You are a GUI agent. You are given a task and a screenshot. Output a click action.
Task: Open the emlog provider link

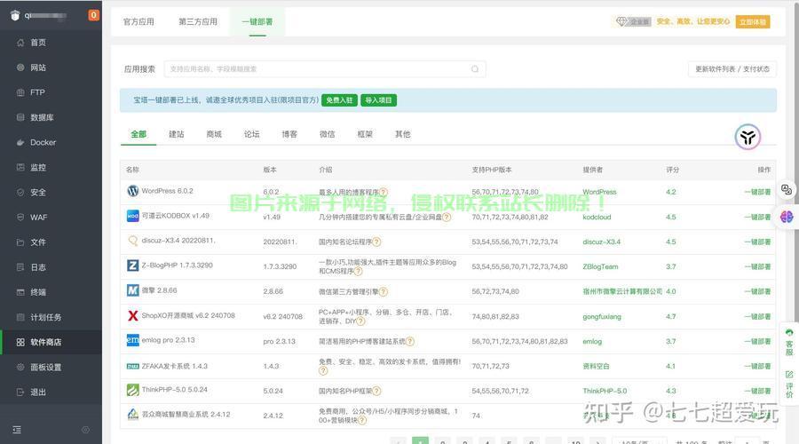click(592, 342)
